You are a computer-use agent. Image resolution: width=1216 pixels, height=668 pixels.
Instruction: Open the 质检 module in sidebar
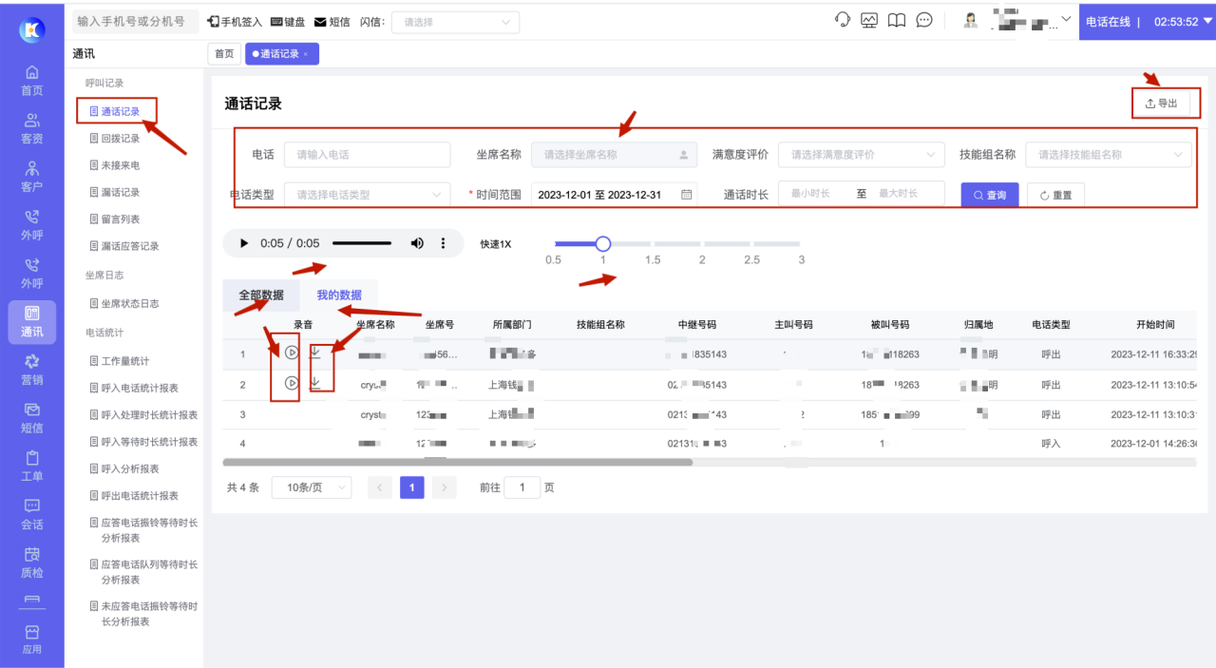tap(32, 563)
